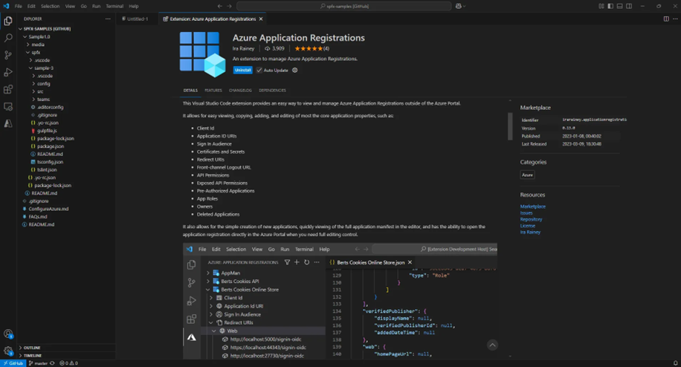Expand the config folder
The image size is (681, 367).
click(x=43, y=83)
